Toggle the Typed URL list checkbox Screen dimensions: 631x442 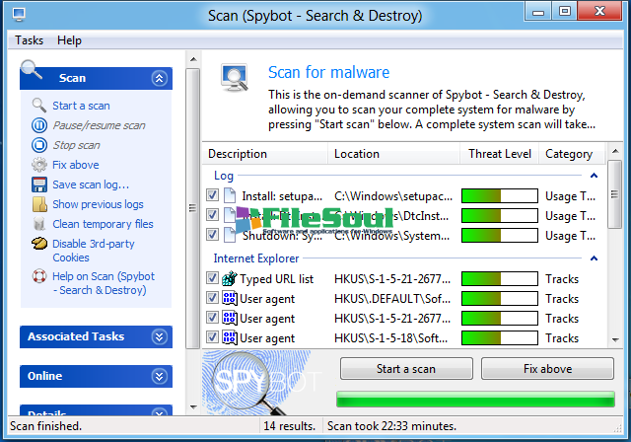pyautogui.click(x=213, y=279)
